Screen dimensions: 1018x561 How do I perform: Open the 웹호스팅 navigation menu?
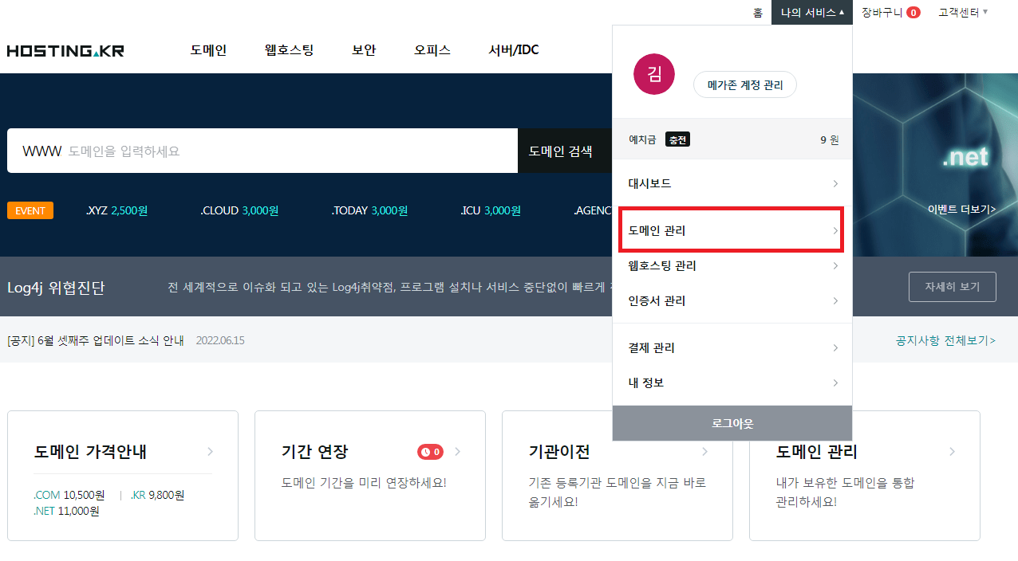click(288, 49)
